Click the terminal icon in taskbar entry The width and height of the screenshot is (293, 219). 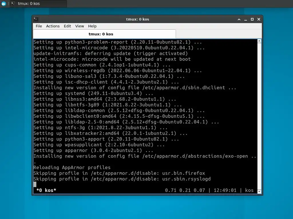point(13,3)
